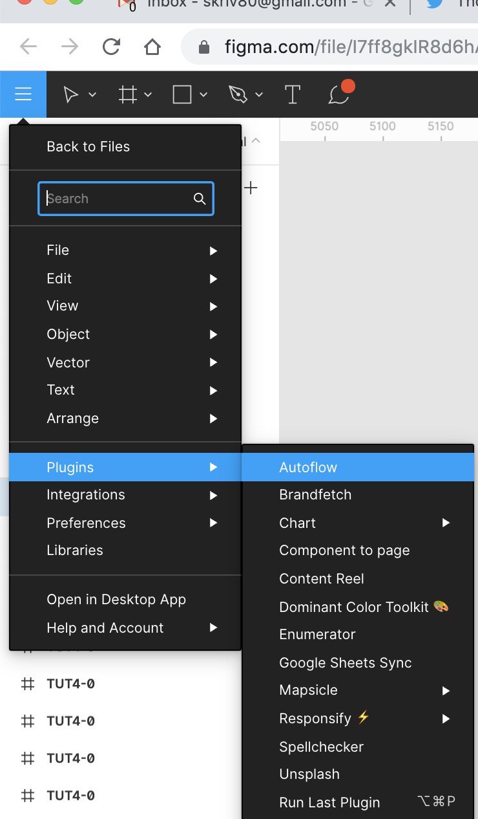The width and height of the screenshot is (478, 819).
Task: Select the Frame tool
Action: point(127,95)
